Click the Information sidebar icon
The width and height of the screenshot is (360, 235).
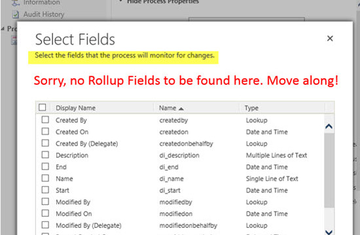pyautogui.click(x=16, y=3)
